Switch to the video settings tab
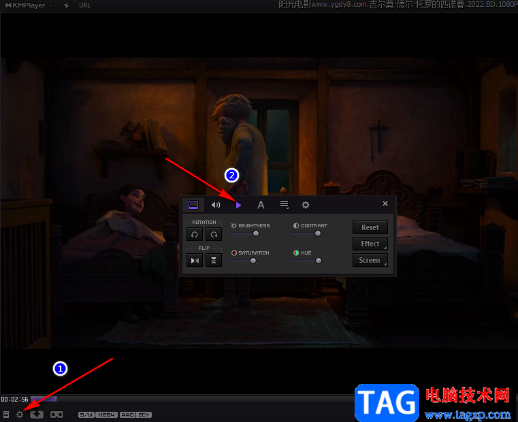The width and height of the screenshot is (518, 422). click(193, 205)
